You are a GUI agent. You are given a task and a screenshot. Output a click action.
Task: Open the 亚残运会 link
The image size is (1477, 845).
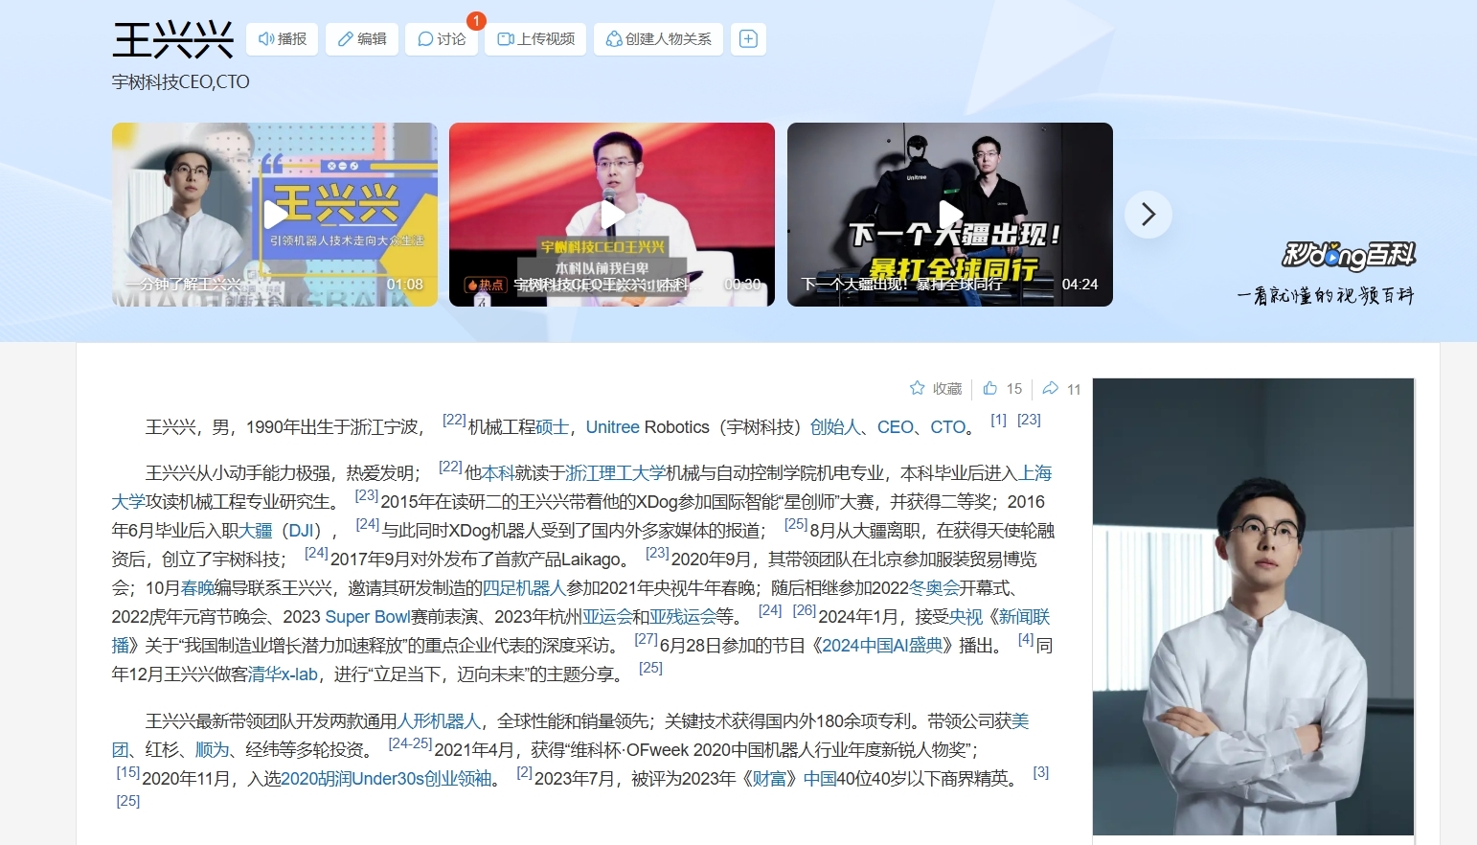tap(683, 617)
